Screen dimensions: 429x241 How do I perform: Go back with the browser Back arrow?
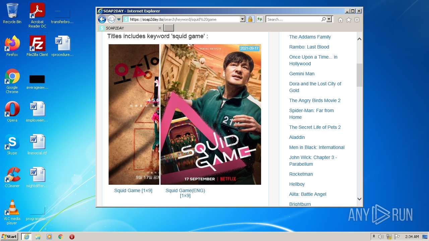pos(102,19)
